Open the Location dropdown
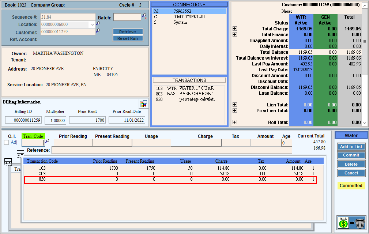The width and height of the screenshot is (369, 234). (92, 24)
